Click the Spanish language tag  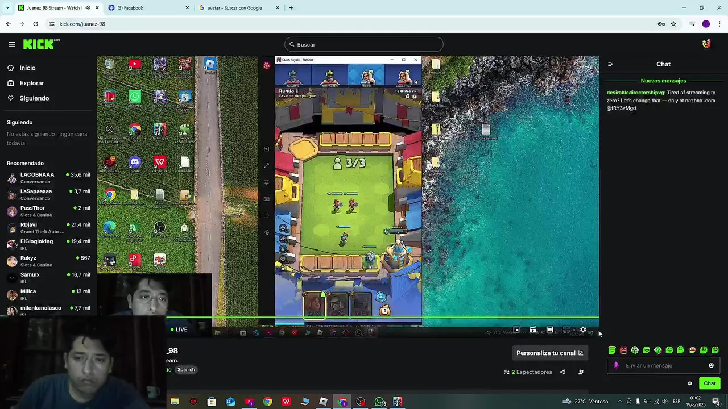click(x=186, y=370)
